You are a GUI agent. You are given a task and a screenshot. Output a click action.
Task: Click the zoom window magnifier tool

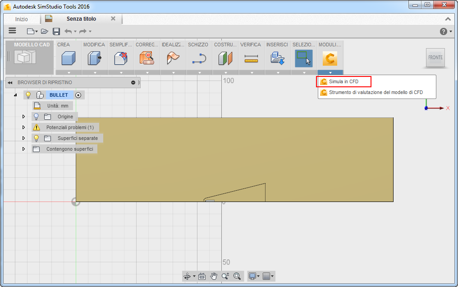pos(237,276)
